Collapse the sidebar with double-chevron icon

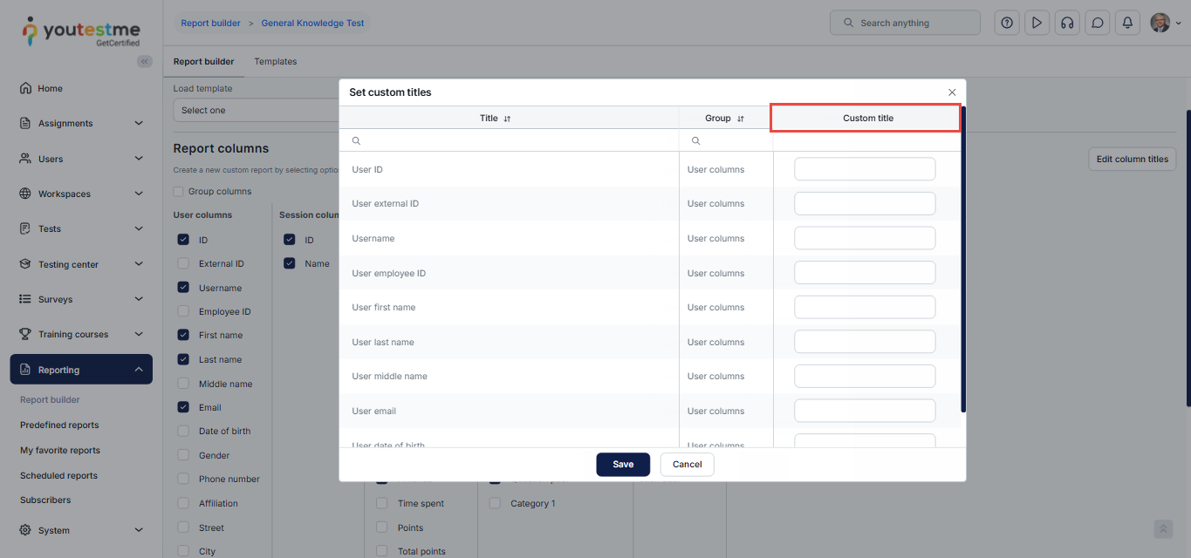click(145, 61)
